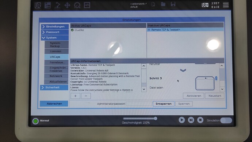Viewport: 252px width, 142px height.
Task: Open the Program tab icon
Action: 47,5
